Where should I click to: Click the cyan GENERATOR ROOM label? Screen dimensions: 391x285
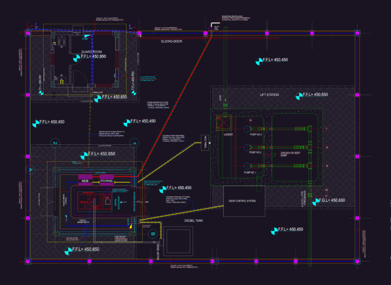point(117,203)
